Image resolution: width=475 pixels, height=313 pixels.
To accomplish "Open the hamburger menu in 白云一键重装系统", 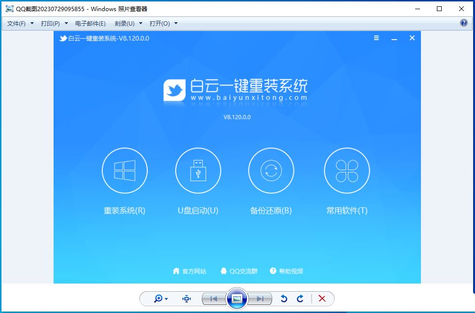I will 376,38.
